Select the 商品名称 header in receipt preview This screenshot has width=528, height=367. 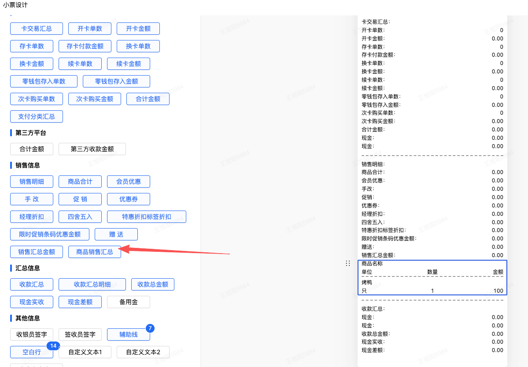(x=372, y=263)
